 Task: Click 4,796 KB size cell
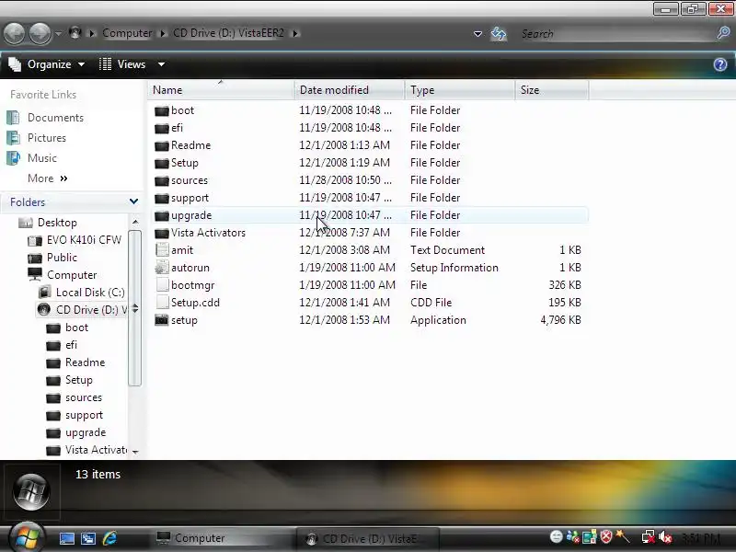561,320
